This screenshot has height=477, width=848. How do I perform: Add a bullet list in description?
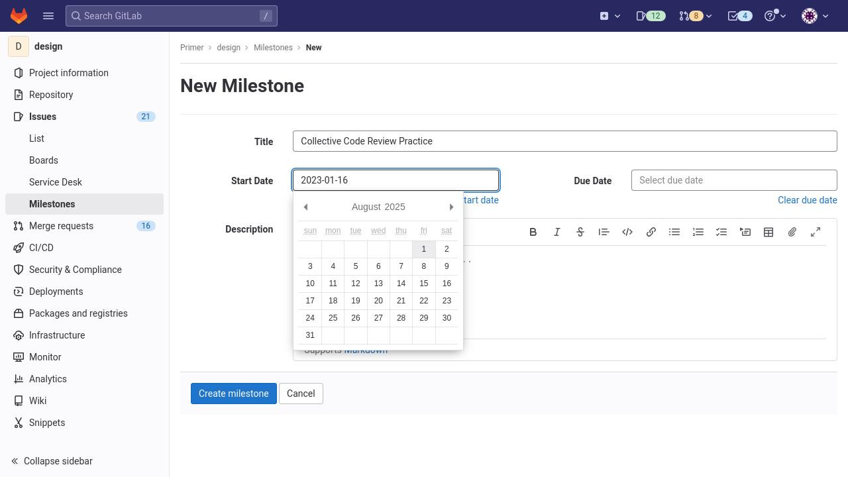(x=674, y=232)
